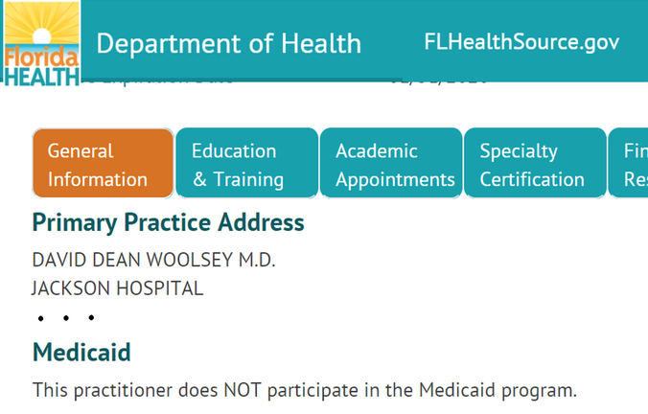Click the Medicaid participation statement text

[305, 390]
